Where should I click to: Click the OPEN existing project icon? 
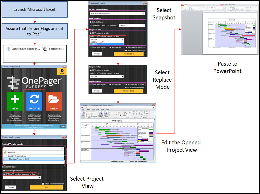click(54, 101)
